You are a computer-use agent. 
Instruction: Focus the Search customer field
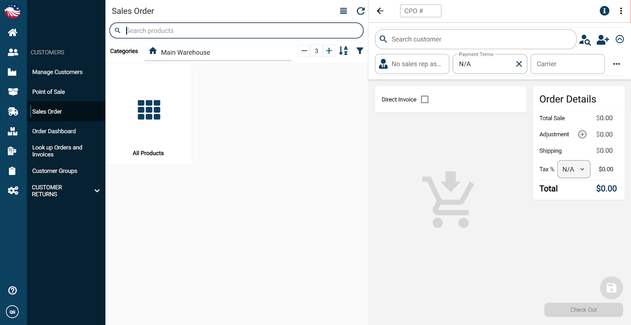pos(476,39)
